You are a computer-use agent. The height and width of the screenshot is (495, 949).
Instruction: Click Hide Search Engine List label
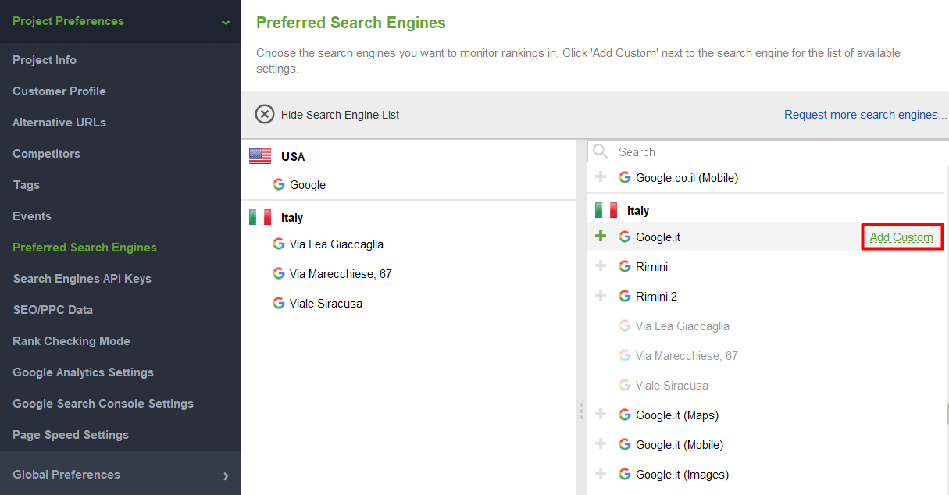coord(340,115)
